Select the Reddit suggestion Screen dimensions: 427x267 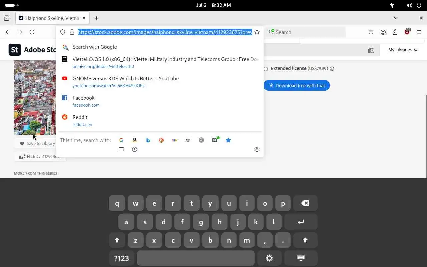point(160,121)
